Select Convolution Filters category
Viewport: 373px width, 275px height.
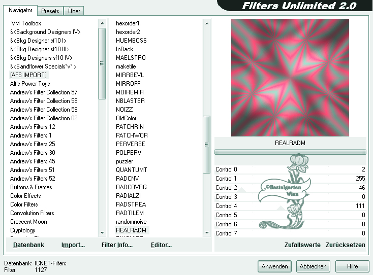(32, 213)
